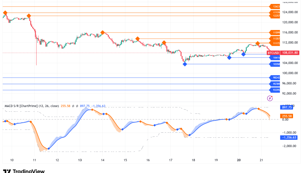Click the BTCUSD symbol price tag

(x=273, y=53)
